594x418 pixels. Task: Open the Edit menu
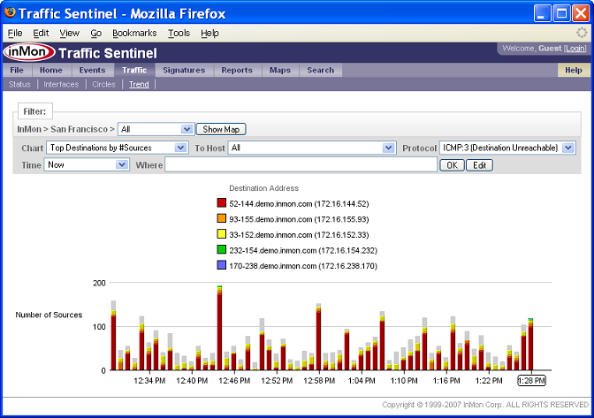41,33
